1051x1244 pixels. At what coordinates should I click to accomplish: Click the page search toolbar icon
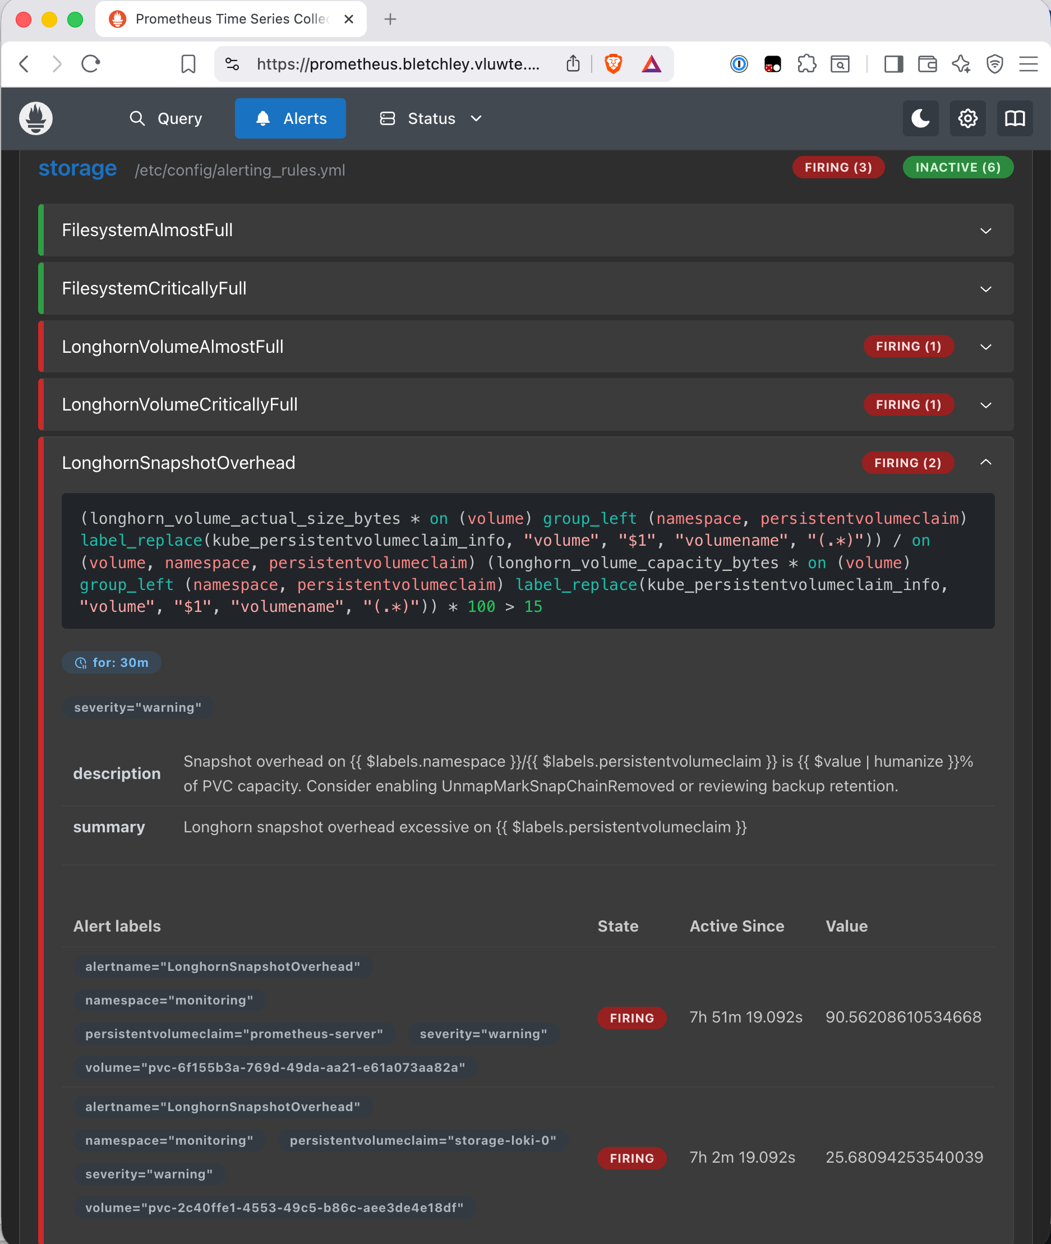[x=840, y=64]
